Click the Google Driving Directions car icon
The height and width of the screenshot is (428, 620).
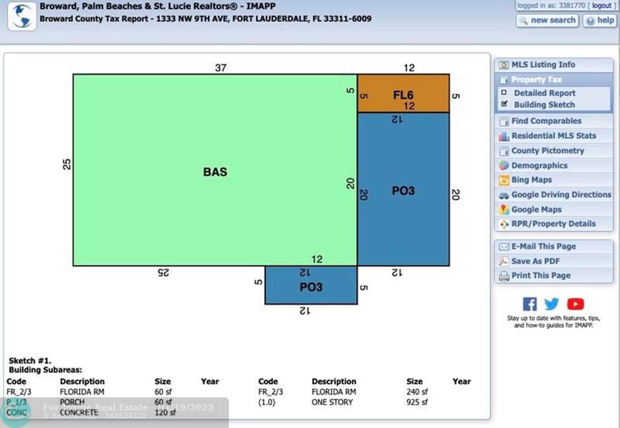click(x=504, y=195)
